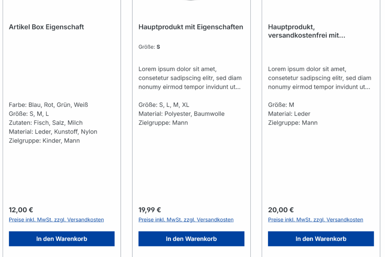Click In den Warenkorb for 20,00 € product
This screenshot has width=385, height=257.
tap(321, 239)
